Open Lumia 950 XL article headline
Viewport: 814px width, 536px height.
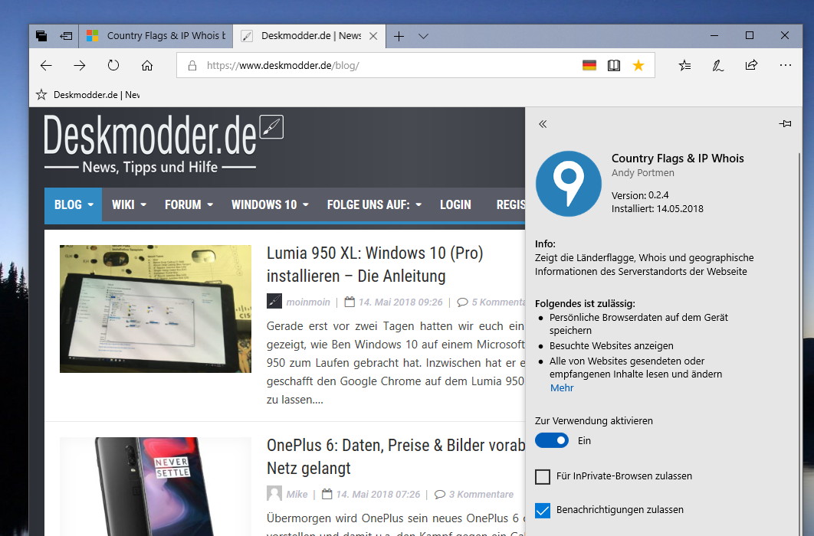[375, 264]
